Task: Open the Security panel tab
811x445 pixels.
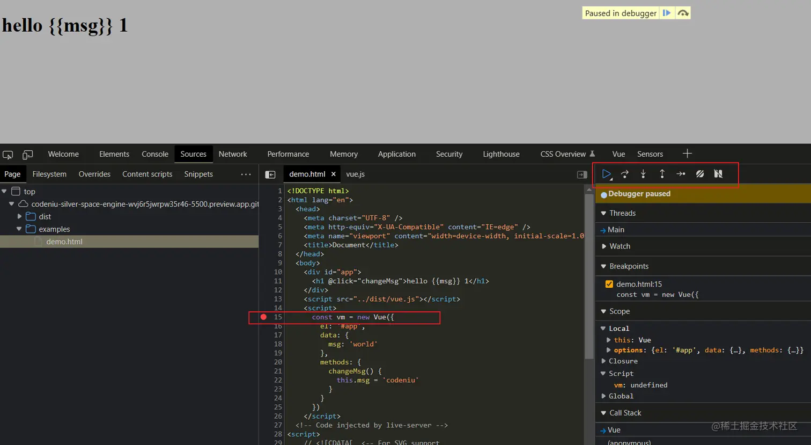Action: point(449,154)
